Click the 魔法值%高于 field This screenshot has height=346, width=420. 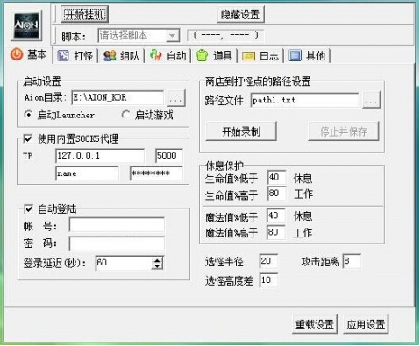276,232
